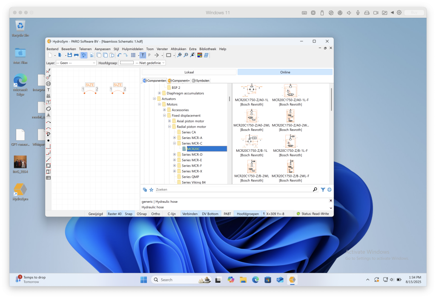Select the Series QMP folder in the tree
The width and height of the screenshot is (436, 298).
[x=190, y=177]
